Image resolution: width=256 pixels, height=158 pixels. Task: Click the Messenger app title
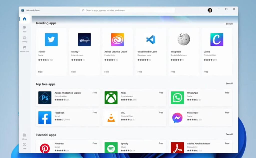[193, 113]
